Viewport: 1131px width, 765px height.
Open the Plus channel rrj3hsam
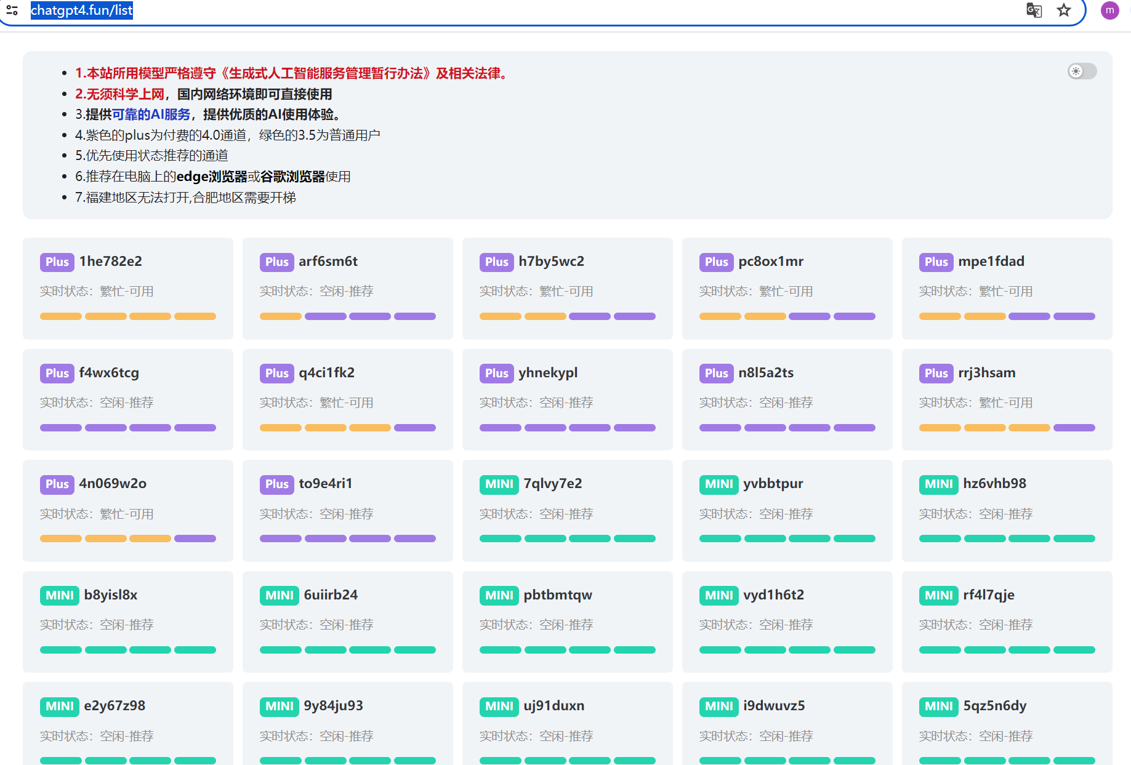click(1007, 399)
